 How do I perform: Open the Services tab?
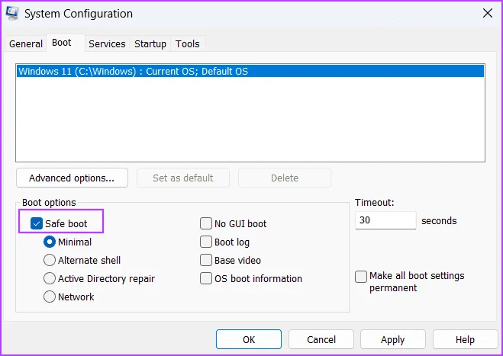click(107, 44)
